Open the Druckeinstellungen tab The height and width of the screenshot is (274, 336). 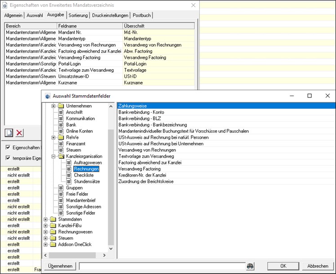pyautogui.click(x=110, y=15)
